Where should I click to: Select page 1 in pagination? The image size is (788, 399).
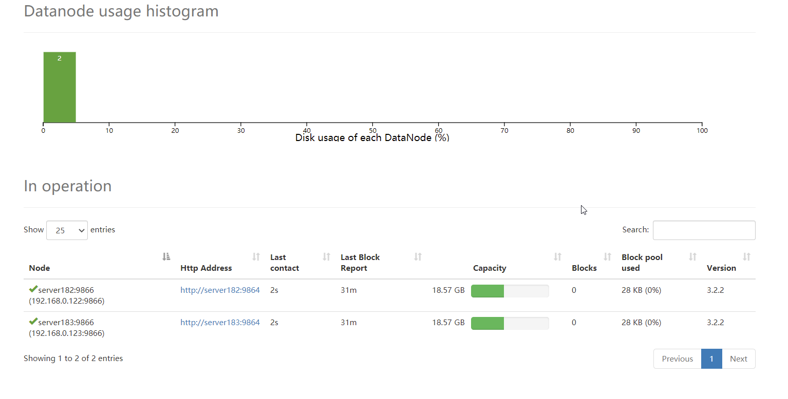pos(711,358)
